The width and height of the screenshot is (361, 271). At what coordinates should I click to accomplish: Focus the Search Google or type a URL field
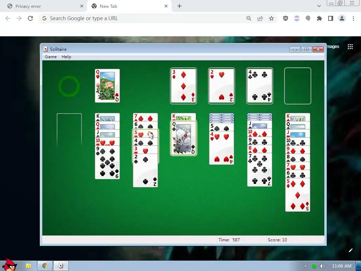pos(143,18)
